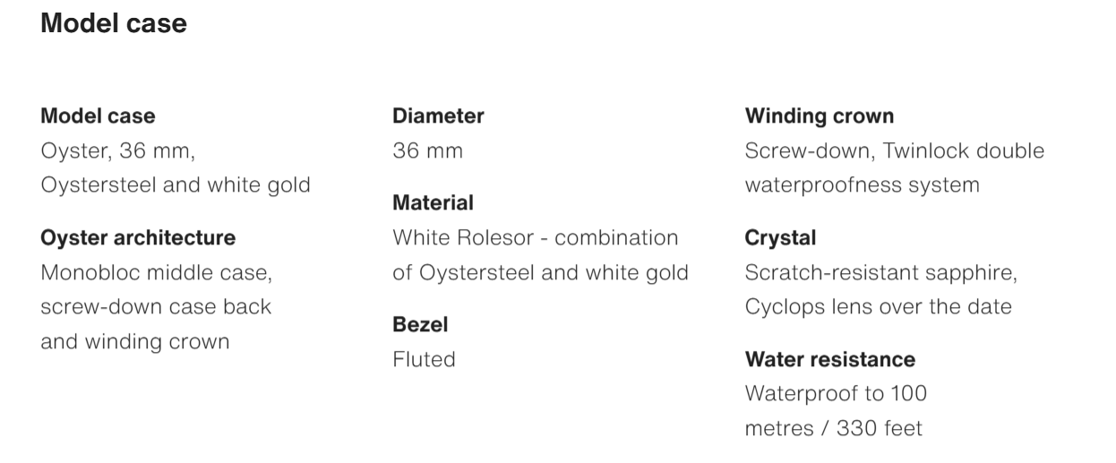Select the "Diameter" specification label
The image size is (1116, 463).
point(438,116)
